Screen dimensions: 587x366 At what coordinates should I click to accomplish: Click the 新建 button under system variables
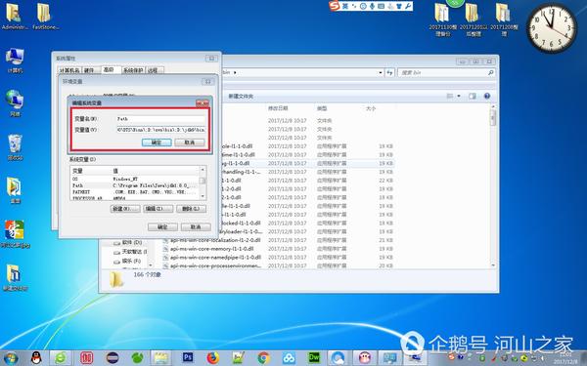(x=125, y=209)
